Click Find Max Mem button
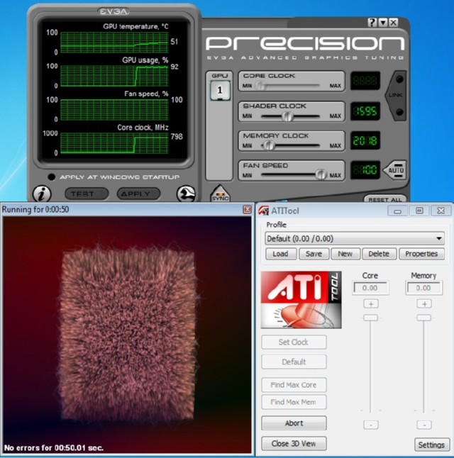 pyautogui.click(x=294, y=402)
